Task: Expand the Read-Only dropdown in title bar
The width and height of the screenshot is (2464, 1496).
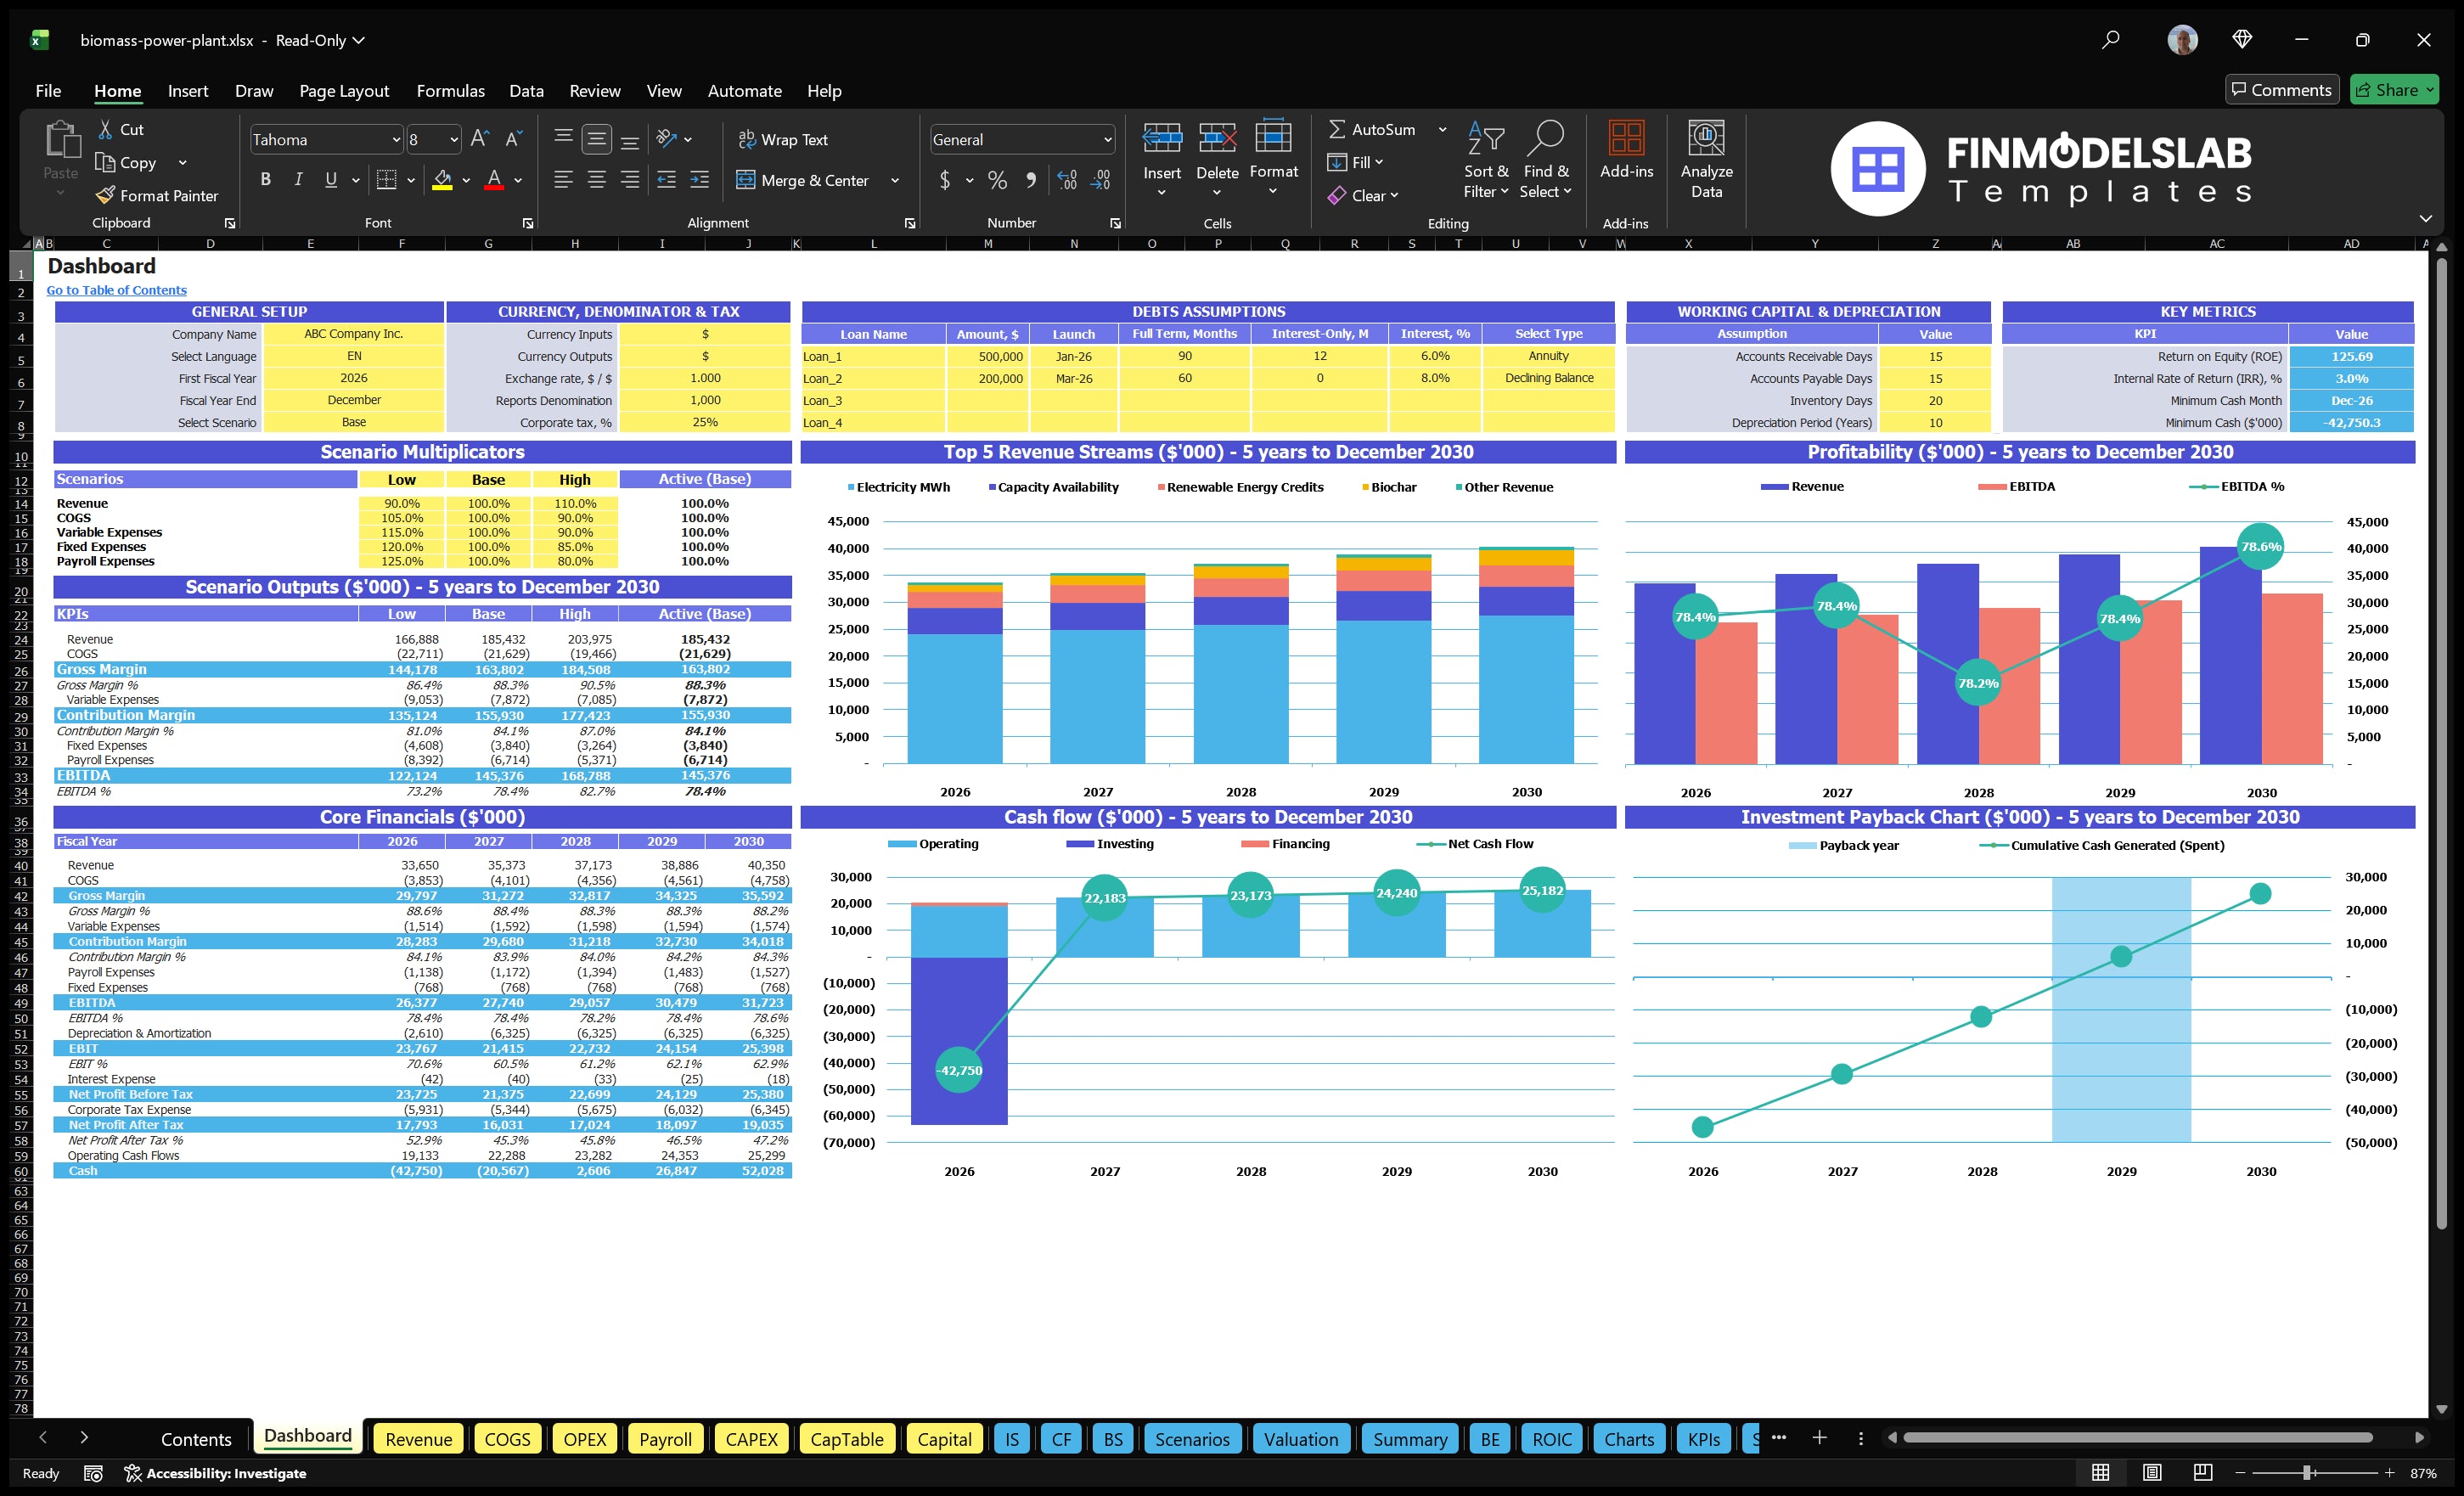Action: point(358,40)
